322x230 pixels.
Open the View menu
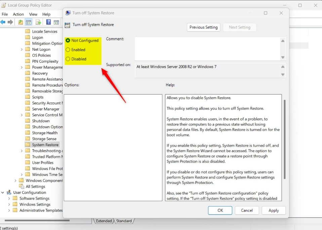point(33,14)
